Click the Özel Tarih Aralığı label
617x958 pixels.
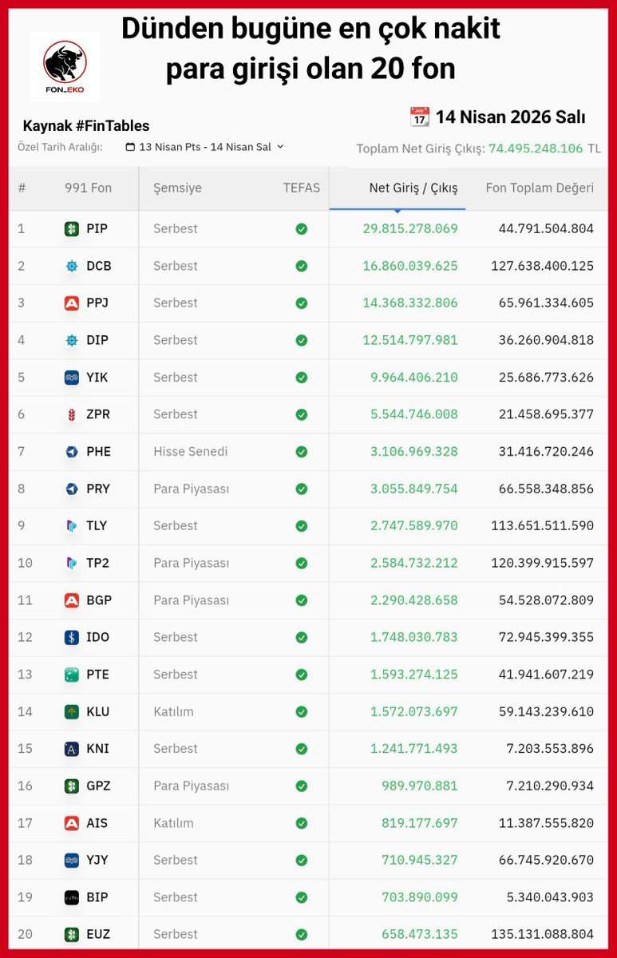(60, 147)
